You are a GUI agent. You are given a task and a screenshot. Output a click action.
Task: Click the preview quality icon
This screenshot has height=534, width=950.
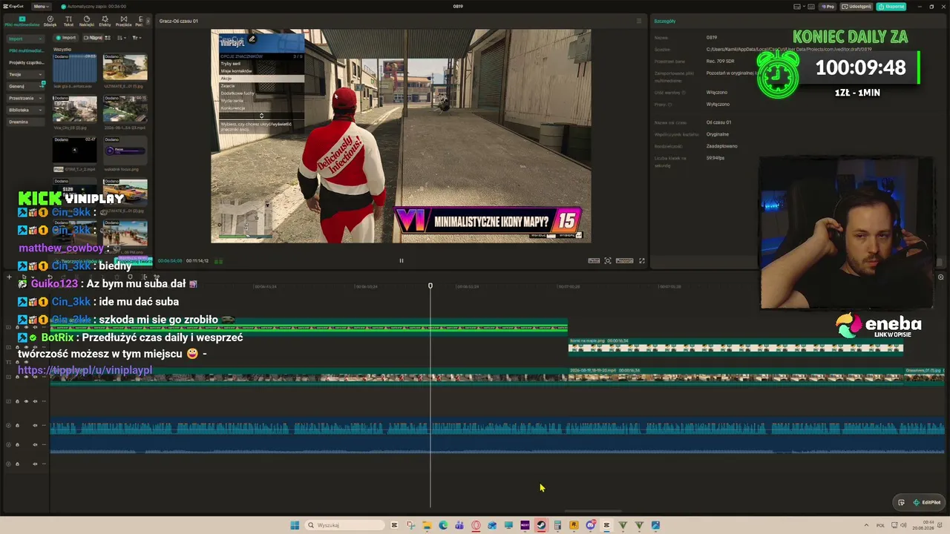(x=594, y=260)
